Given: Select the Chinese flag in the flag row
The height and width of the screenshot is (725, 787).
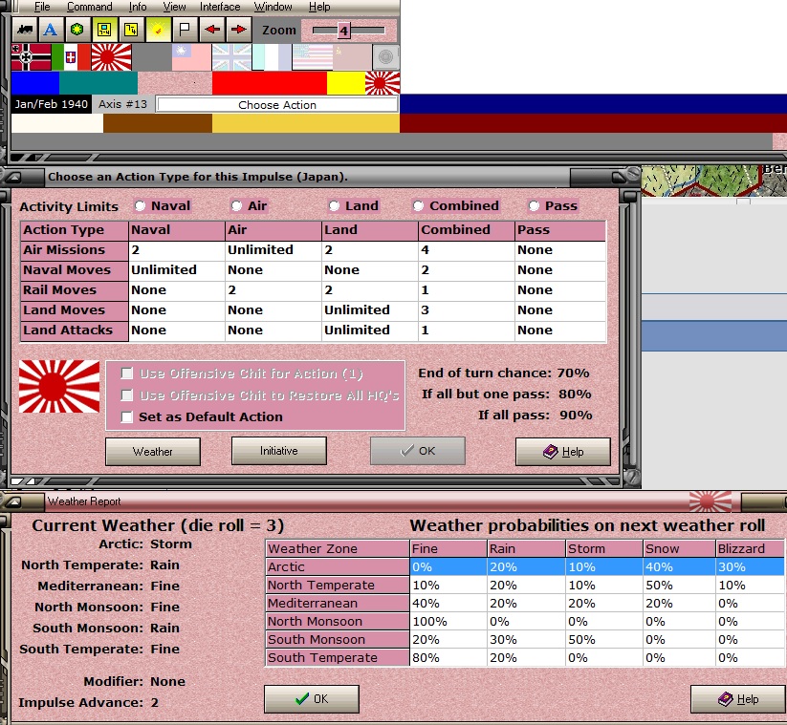Looking at the screenshot, I should (x=192, y=57).
